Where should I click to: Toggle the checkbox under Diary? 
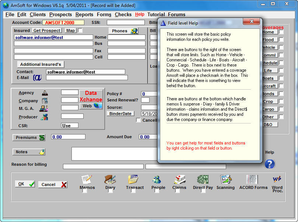[111, 191]
